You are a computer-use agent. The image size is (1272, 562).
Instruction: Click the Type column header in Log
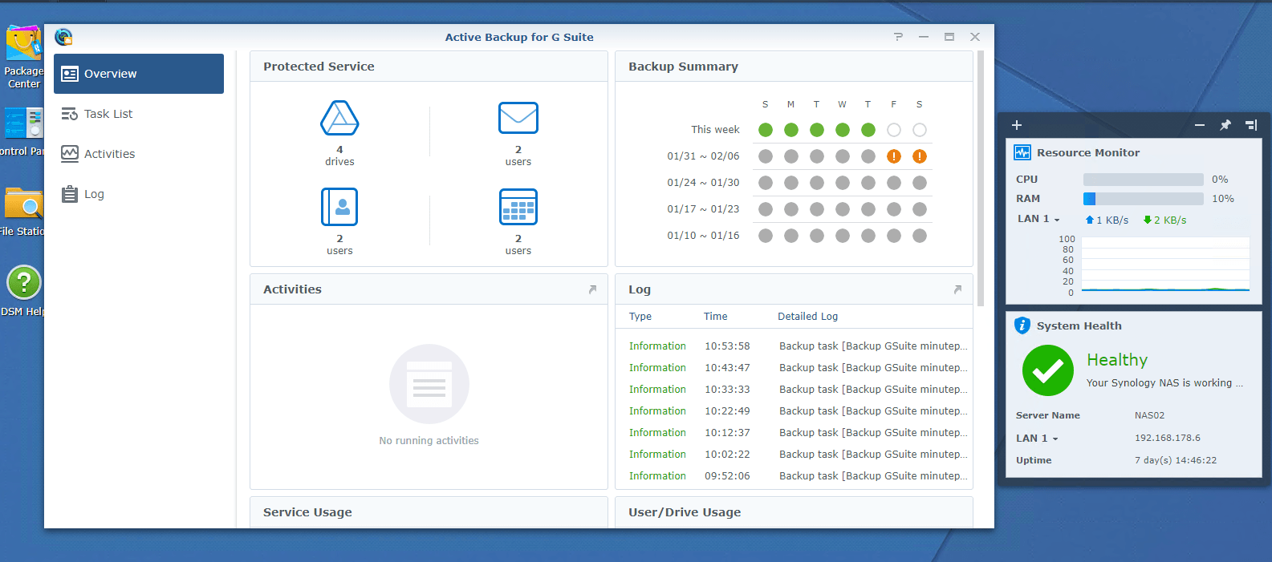[640, 317]
